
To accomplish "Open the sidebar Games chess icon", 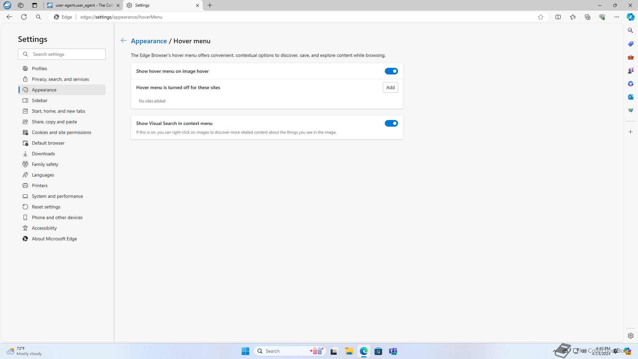I will point(631,70).
